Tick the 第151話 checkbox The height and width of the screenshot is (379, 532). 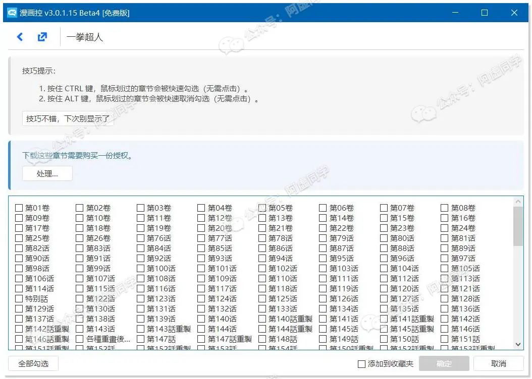coord(445,339)
